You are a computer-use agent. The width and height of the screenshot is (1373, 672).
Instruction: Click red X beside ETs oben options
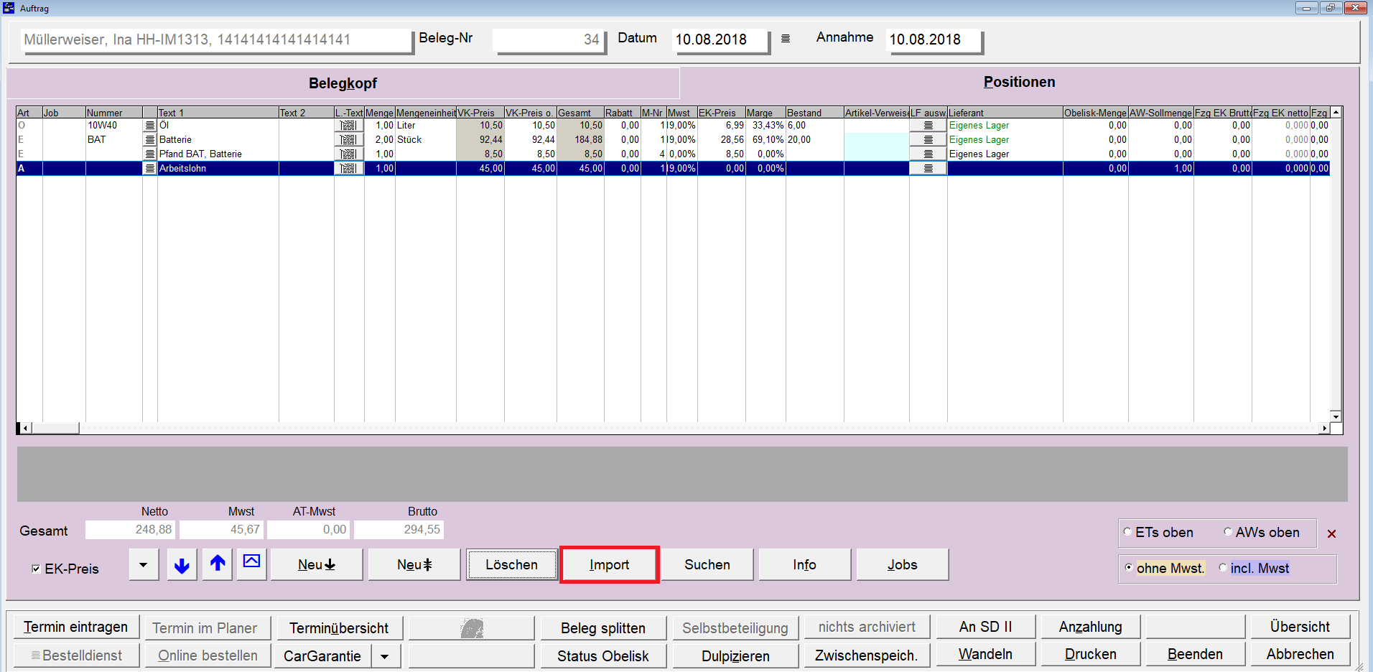1331,533
